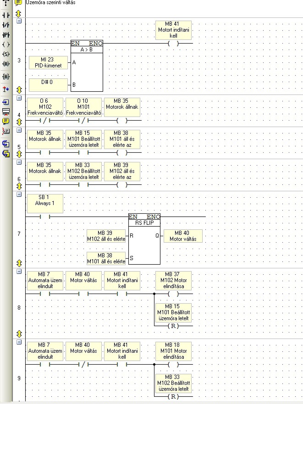Select the MB 39 label on RS FLIP R input

106,236
